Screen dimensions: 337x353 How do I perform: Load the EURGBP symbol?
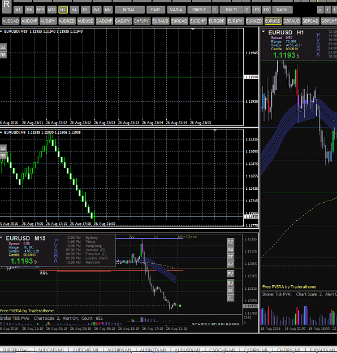click(x=217, y=21)
